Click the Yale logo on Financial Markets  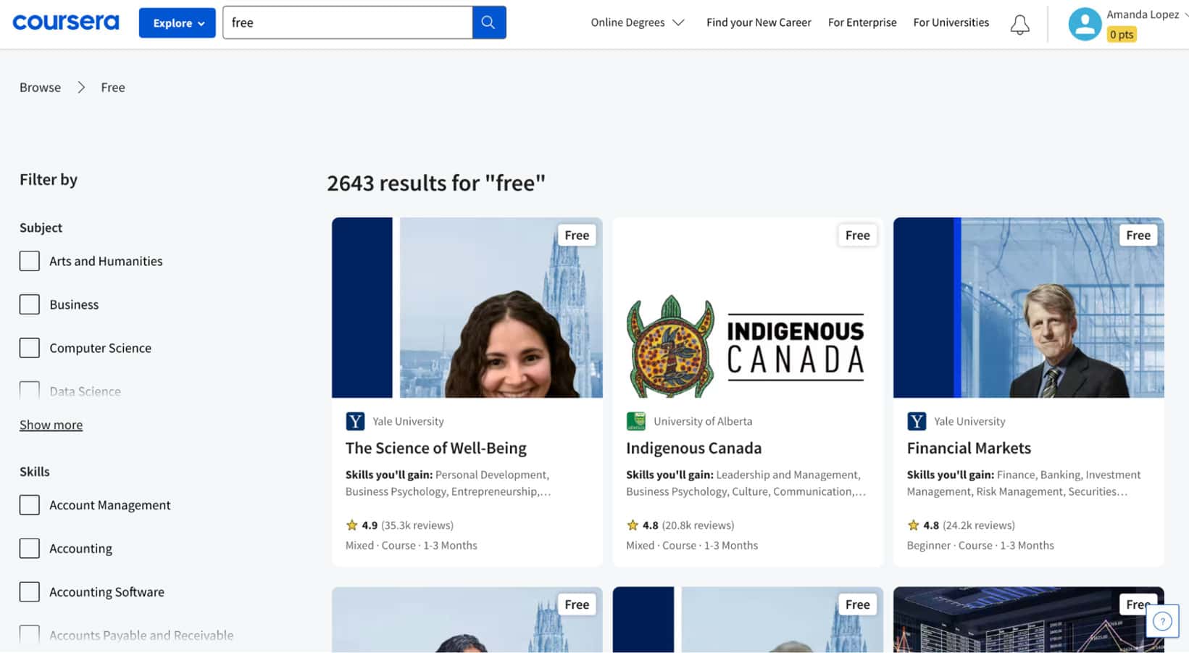pos(917,421)
